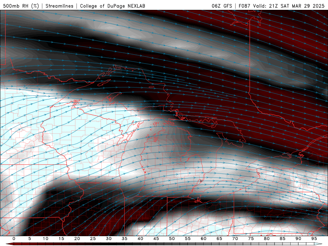
Task: Click the "06Z GFS" model run label
Action: (x=222, y=6)
